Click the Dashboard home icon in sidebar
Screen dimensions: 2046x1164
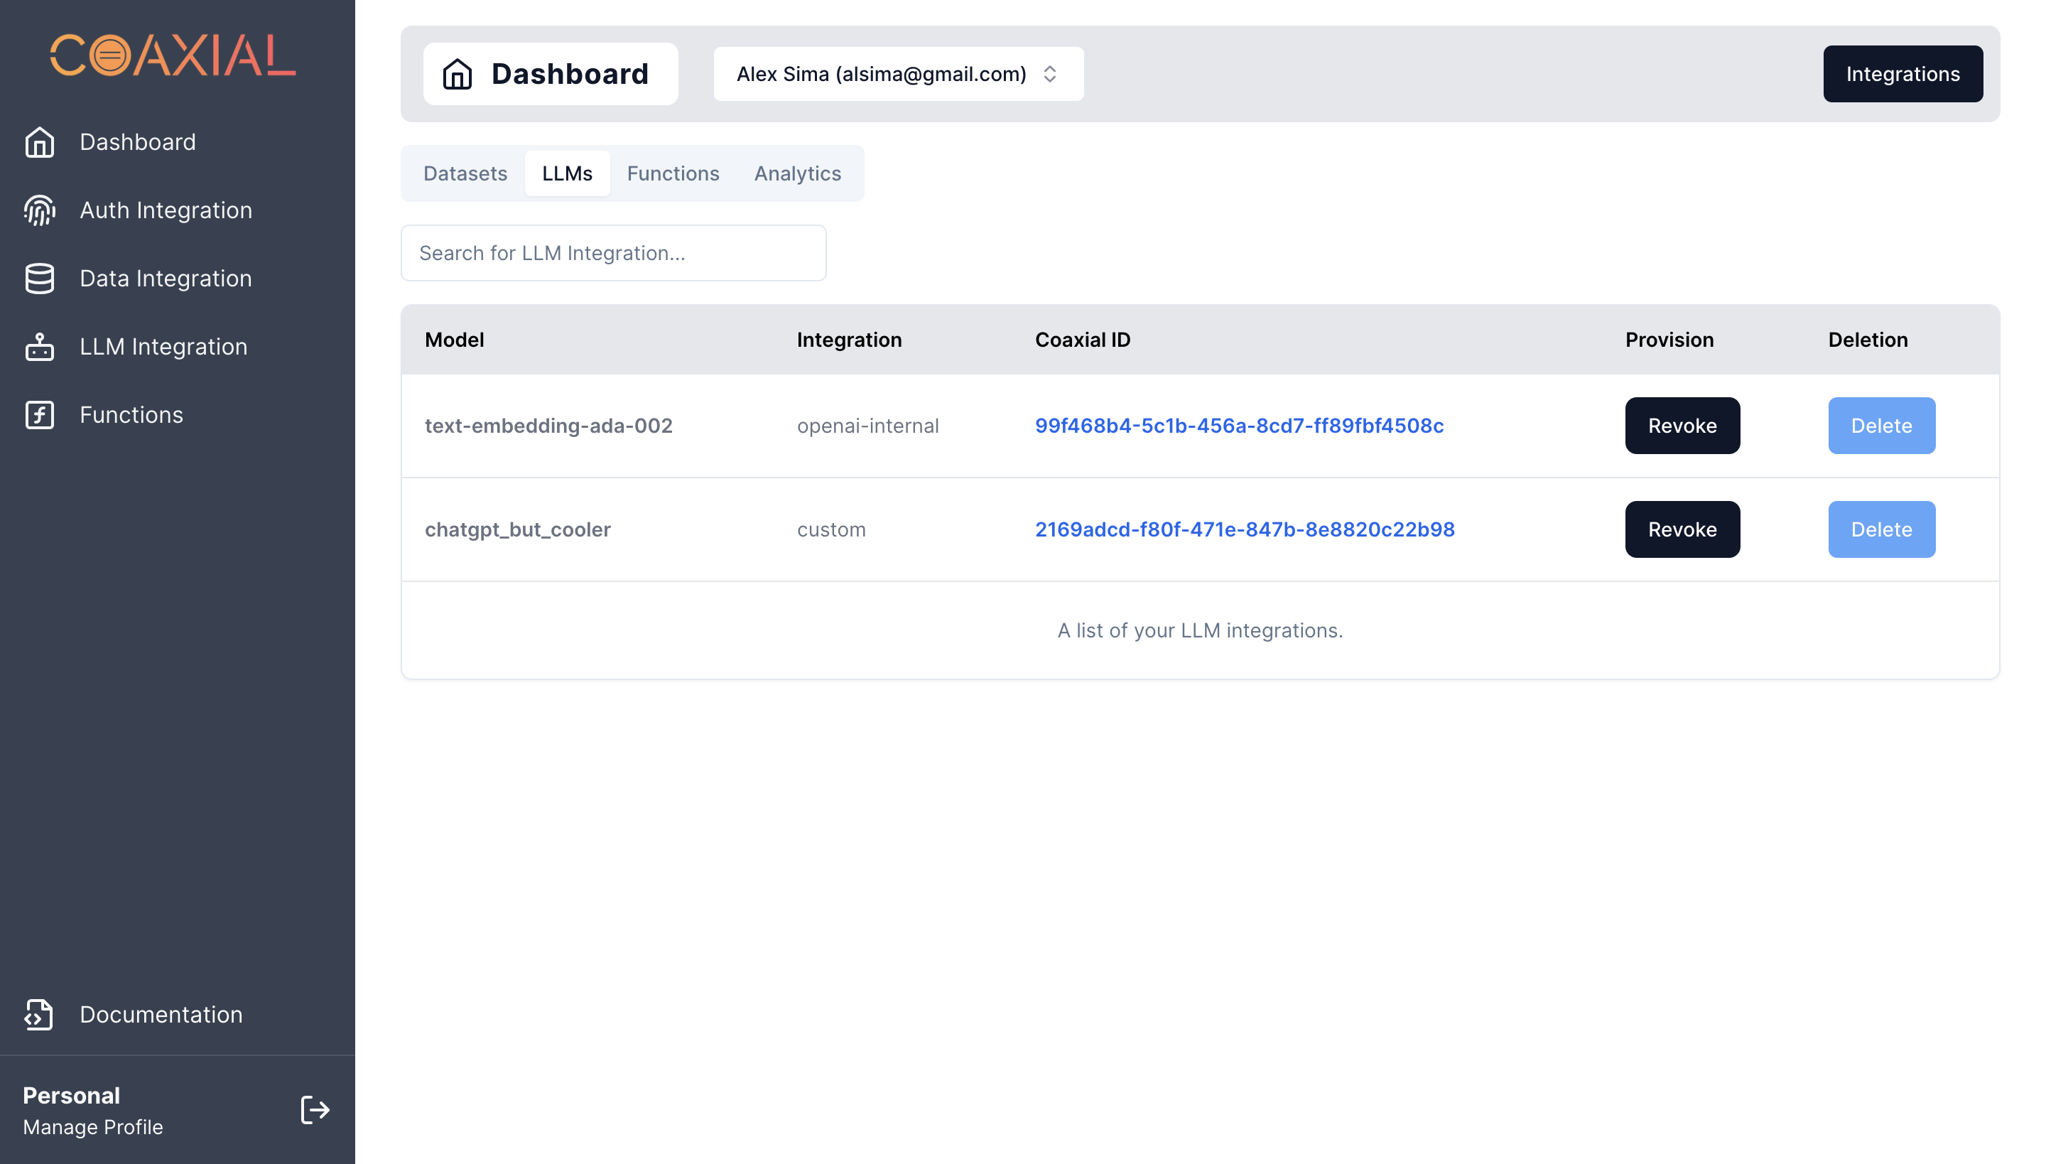click(39, 142)
